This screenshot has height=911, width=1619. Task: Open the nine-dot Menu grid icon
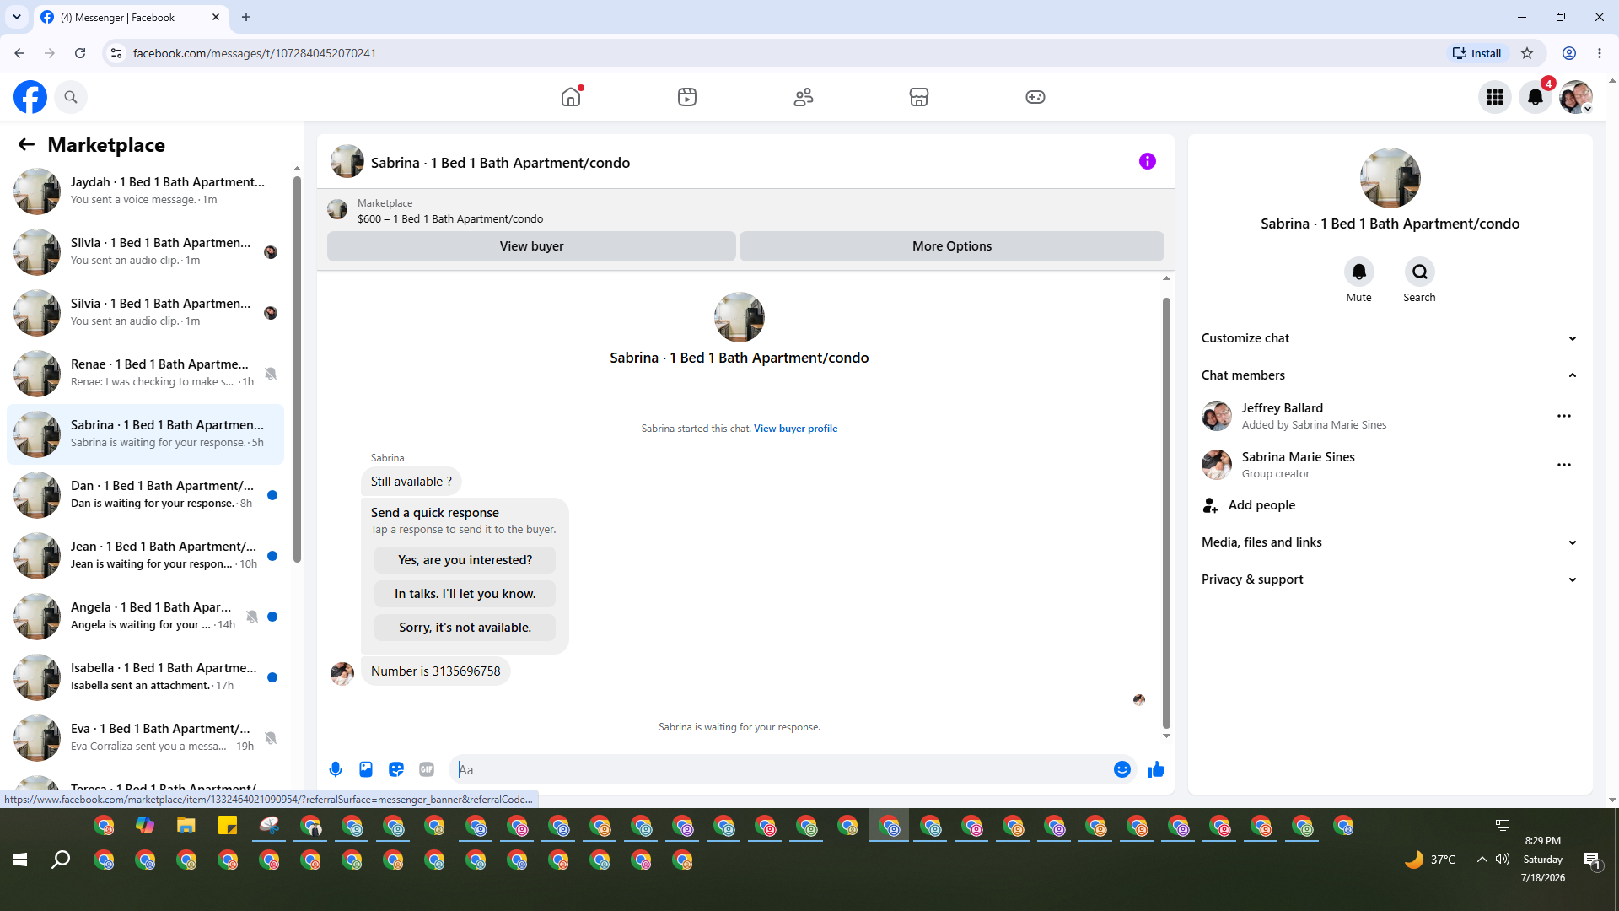pos(1495,97)
